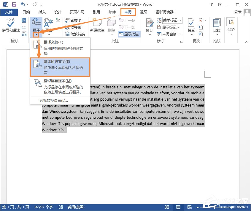
Task: Click the 登录 sign-in button
Action: 238,12
